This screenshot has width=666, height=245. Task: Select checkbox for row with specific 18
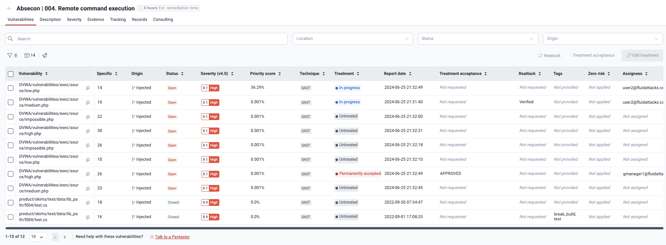click(x=11, y=202)
